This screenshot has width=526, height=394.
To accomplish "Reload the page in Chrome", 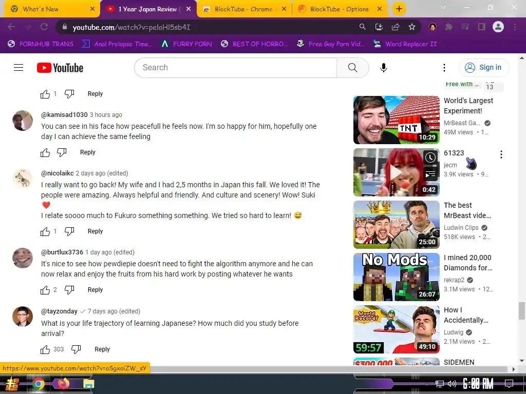I will pyautogui.click(x=44, y=27).
